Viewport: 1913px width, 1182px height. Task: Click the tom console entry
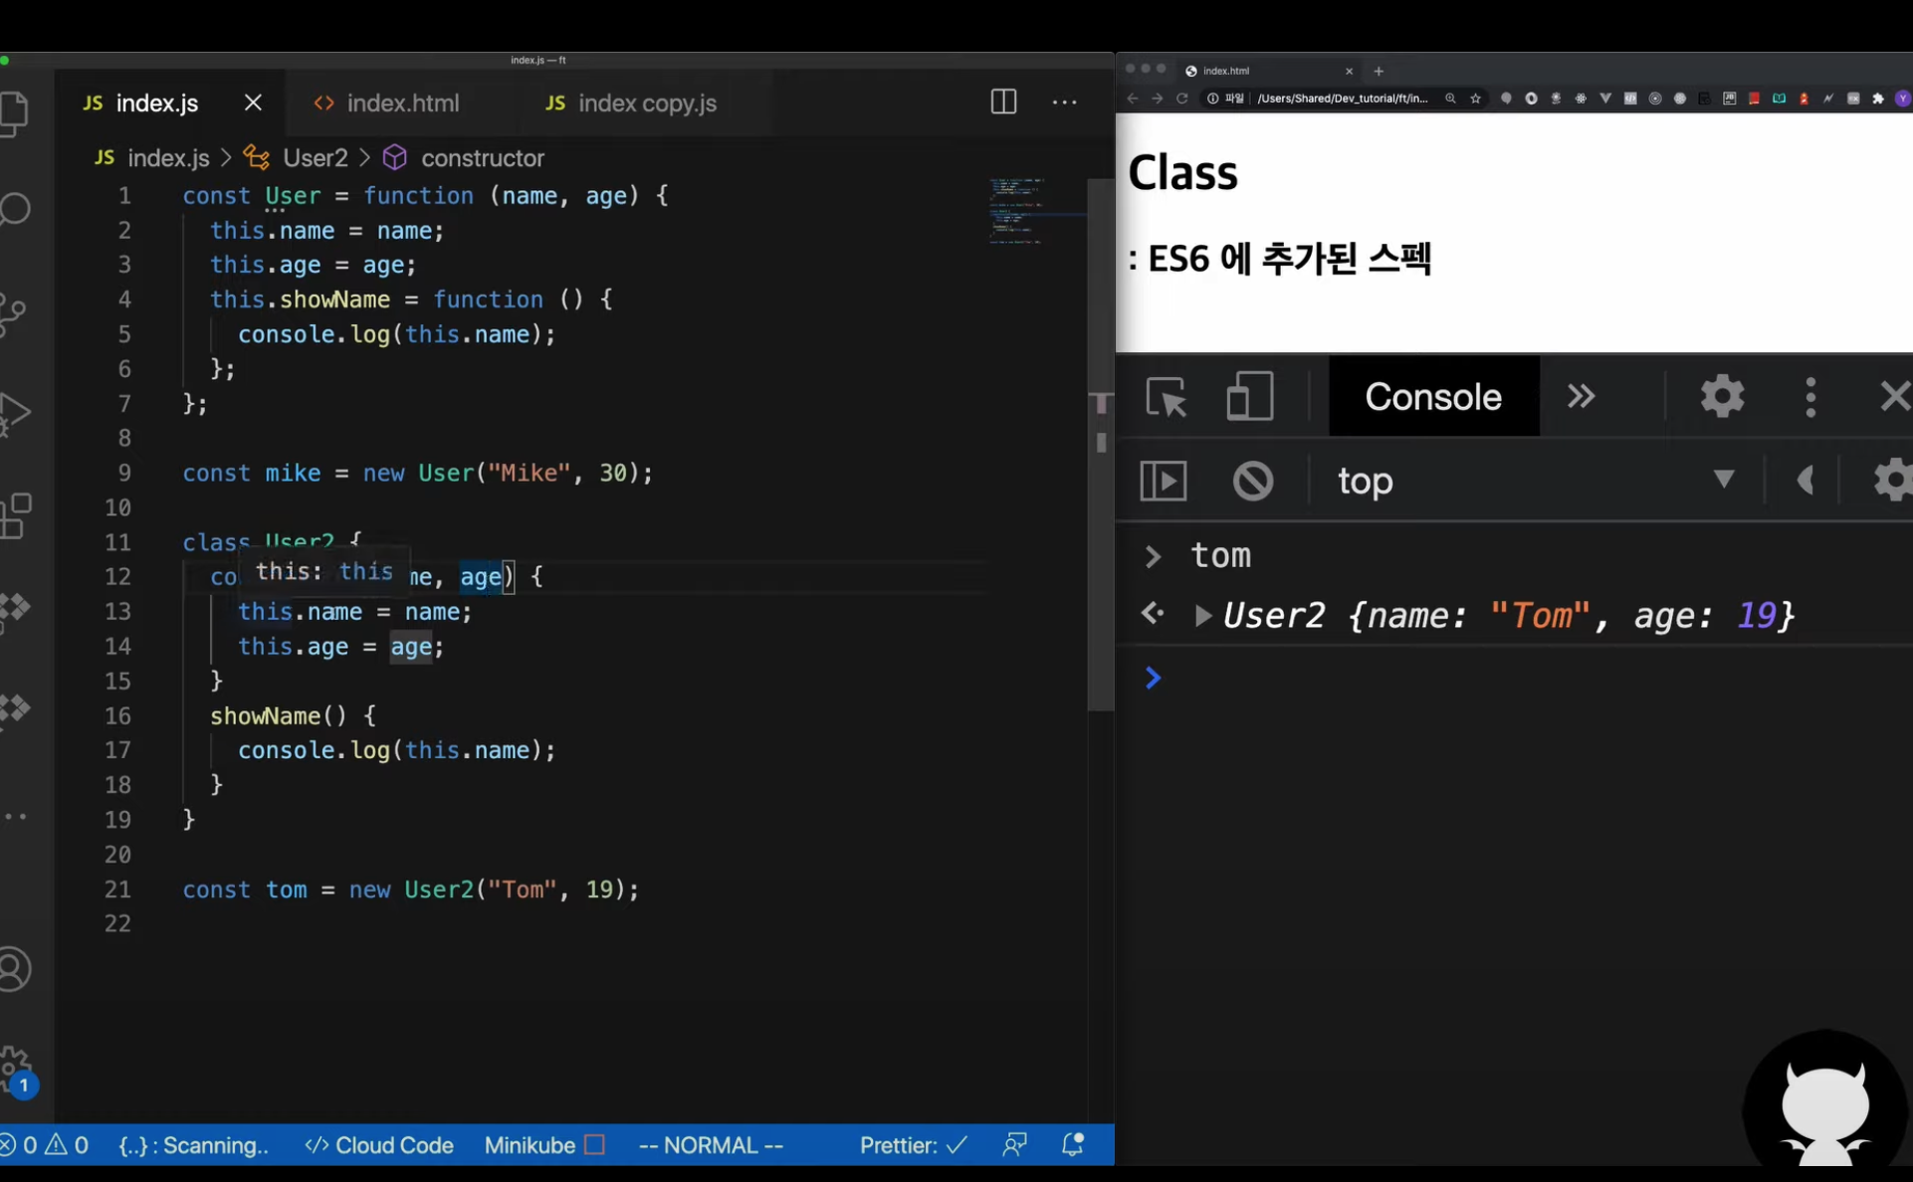pyautogui.click(x=1220, y=555)
